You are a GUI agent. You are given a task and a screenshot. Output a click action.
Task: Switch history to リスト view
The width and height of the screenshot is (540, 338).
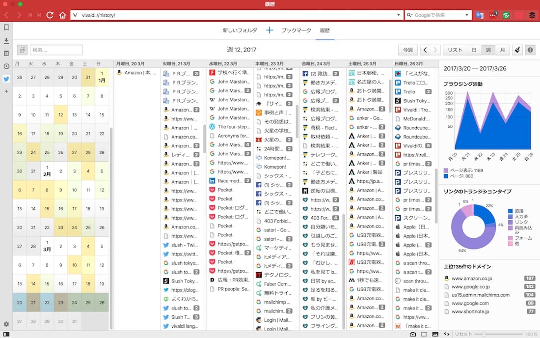455,50
